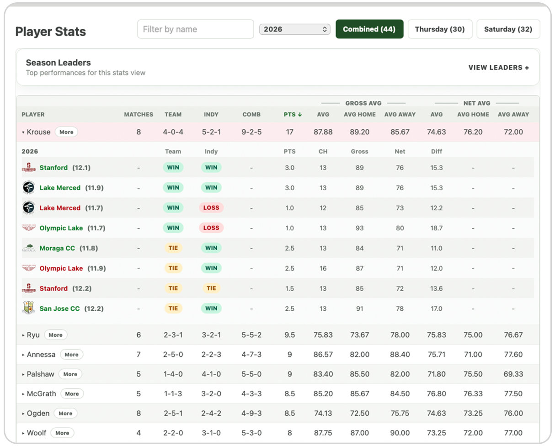Click the San Jose CC crest logo
The image size is (555, 446).
(29, 308)
